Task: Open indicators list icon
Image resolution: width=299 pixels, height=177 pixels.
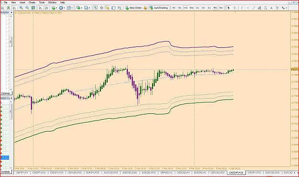Action: point(53,8)
